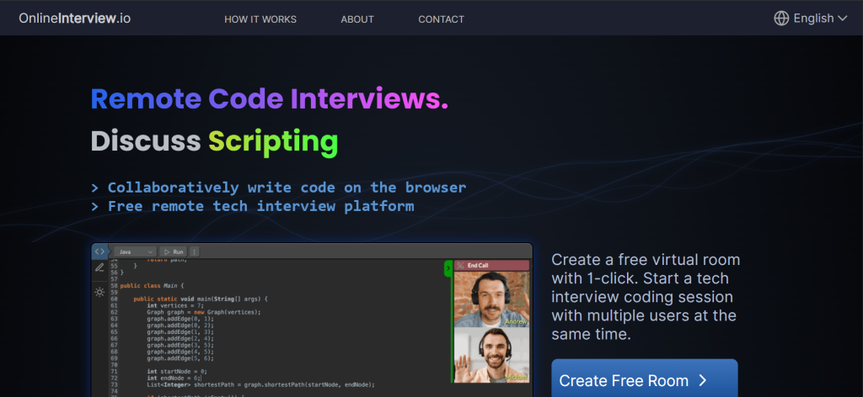Click the 'Free remote tech interview platform' line
863x397 pixels.
(260, 206)
